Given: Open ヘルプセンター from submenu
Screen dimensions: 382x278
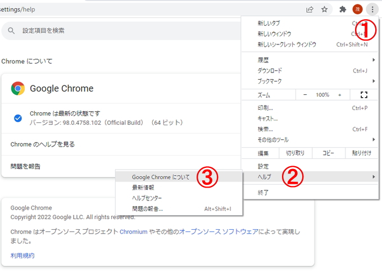Looking at the screenshot, I should click(179, 198).
